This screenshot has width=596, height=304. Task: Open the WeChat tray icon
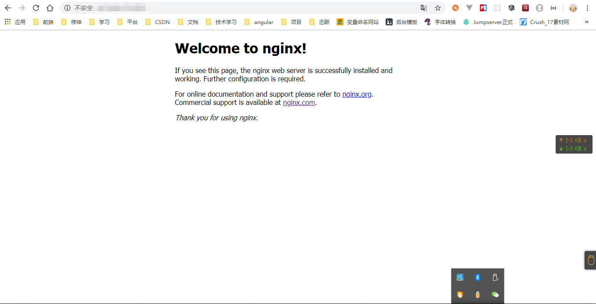click(495, 295)
